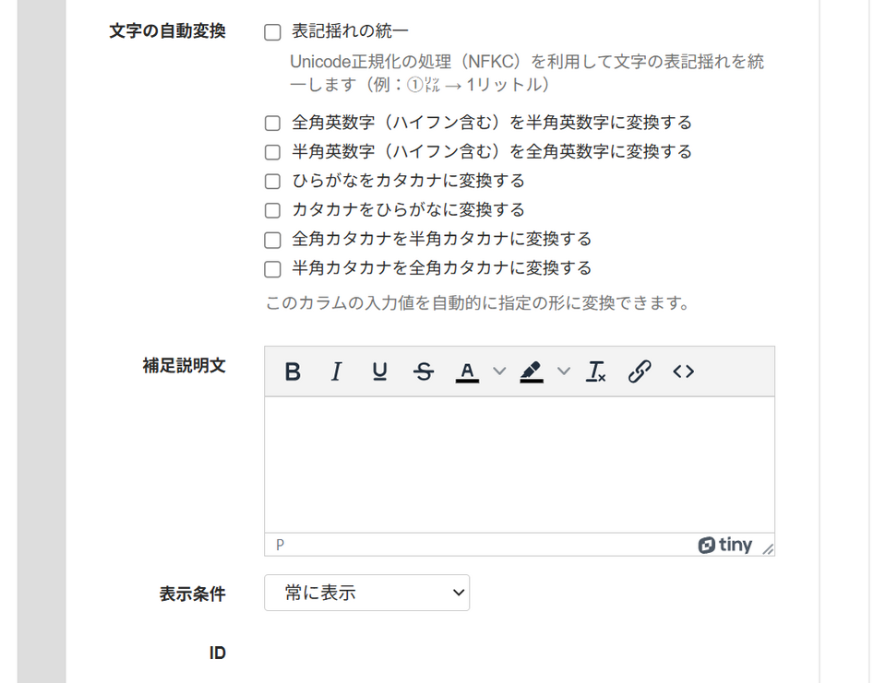Apply italic formatting in the editor

(336, 371)
